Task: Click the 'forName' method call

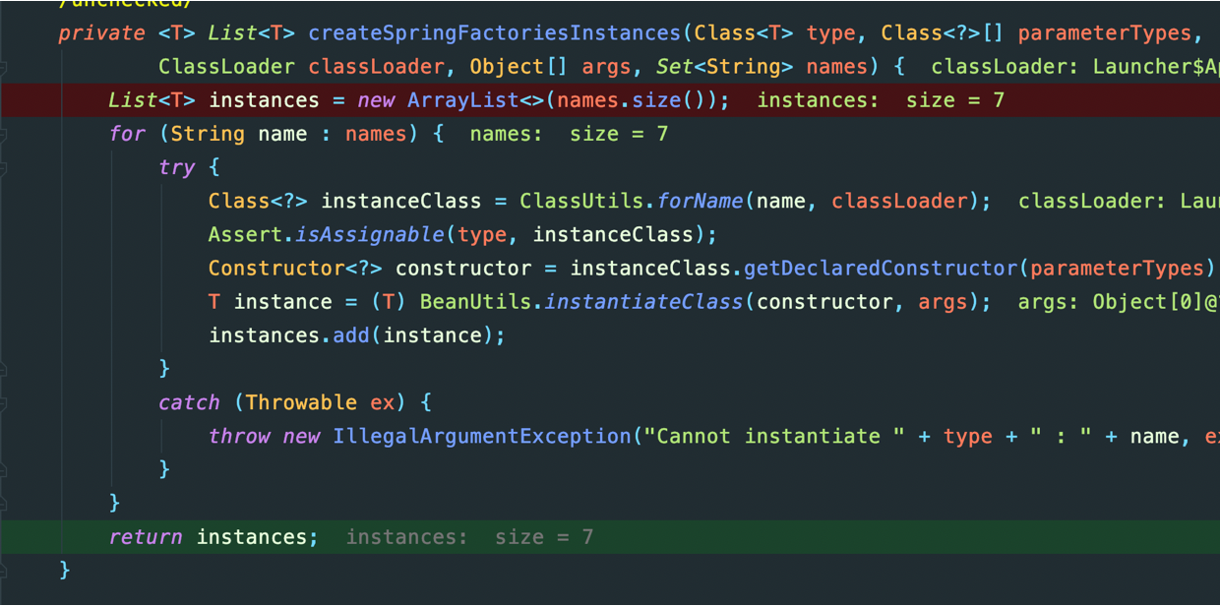Action: click(x=700, y=201)
